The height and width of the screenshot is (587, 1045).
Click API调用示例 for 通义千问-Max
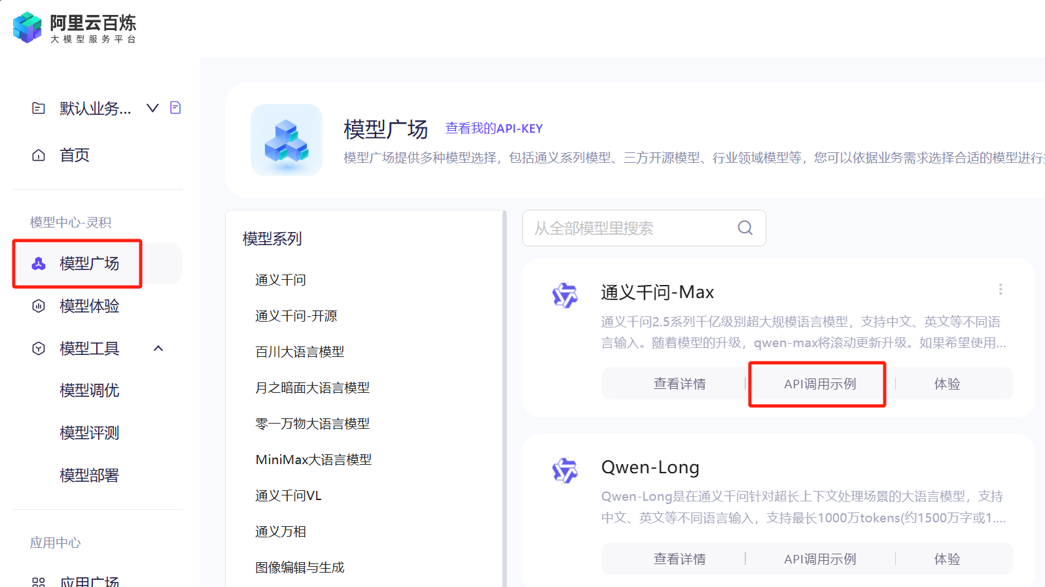click(820, 384)
